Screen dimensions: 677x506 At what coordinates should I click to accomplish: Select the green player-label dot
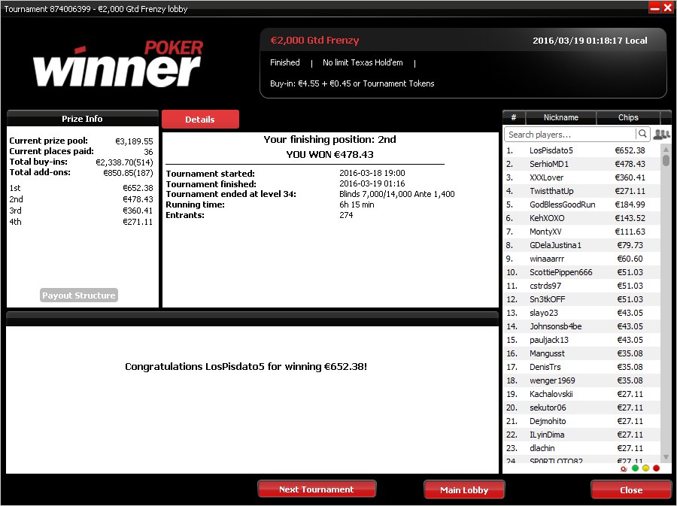click(635, 468)
